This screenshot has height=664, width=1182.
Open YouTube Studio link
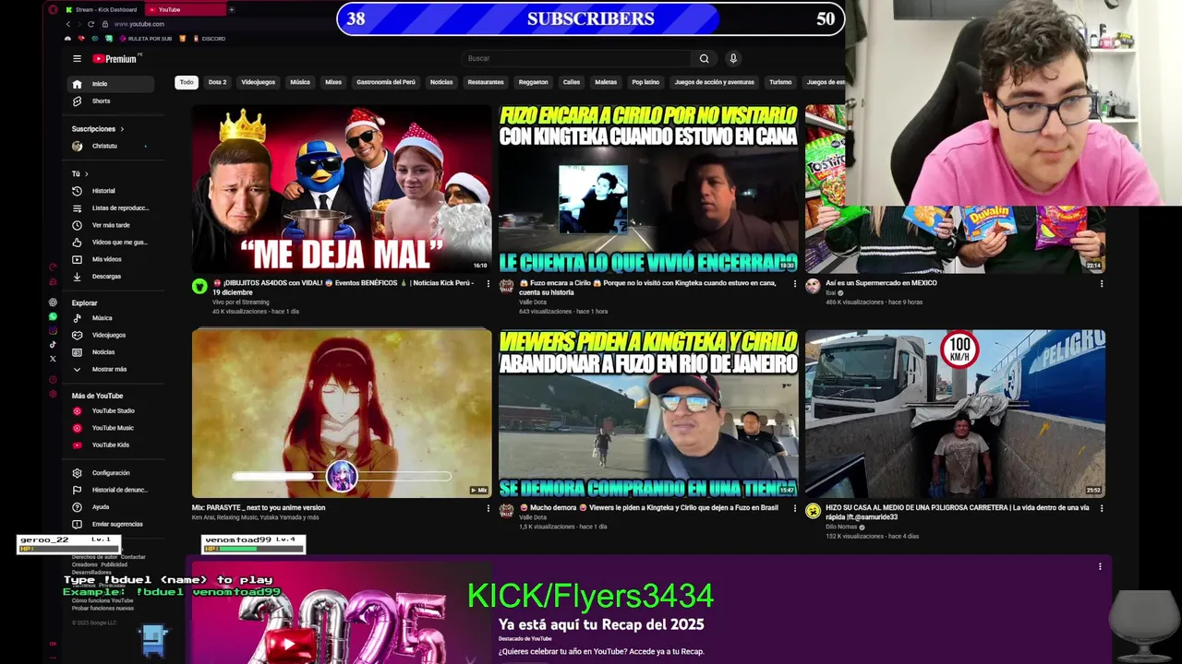point(110,410)
